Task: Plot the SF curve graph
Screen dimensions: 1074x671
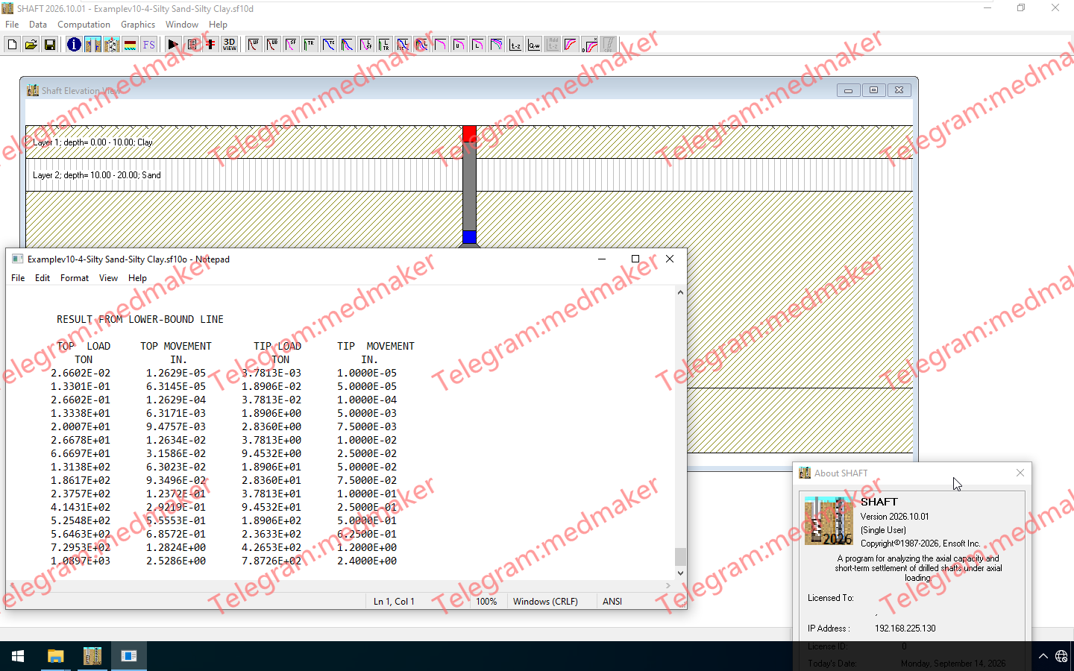Action: point(291,45)
